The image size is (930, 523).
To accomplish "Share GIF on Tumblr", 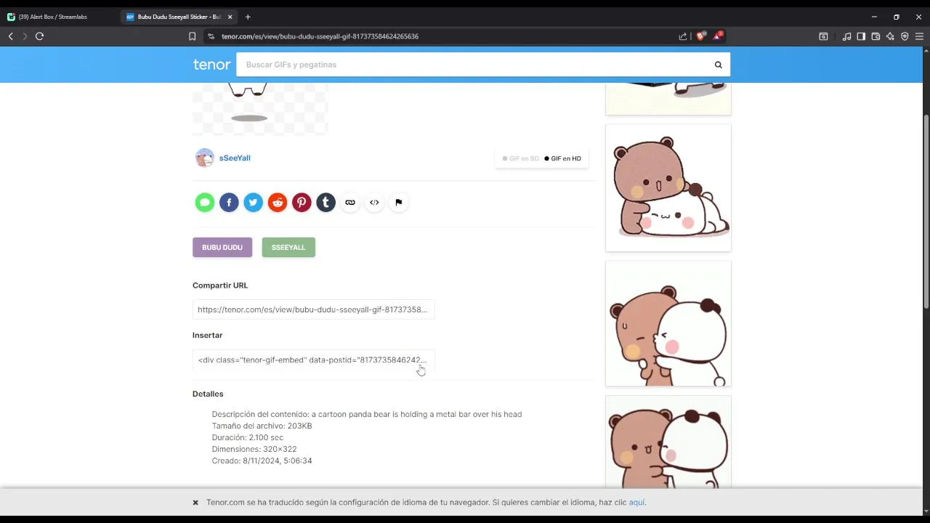I will (325, 203).
